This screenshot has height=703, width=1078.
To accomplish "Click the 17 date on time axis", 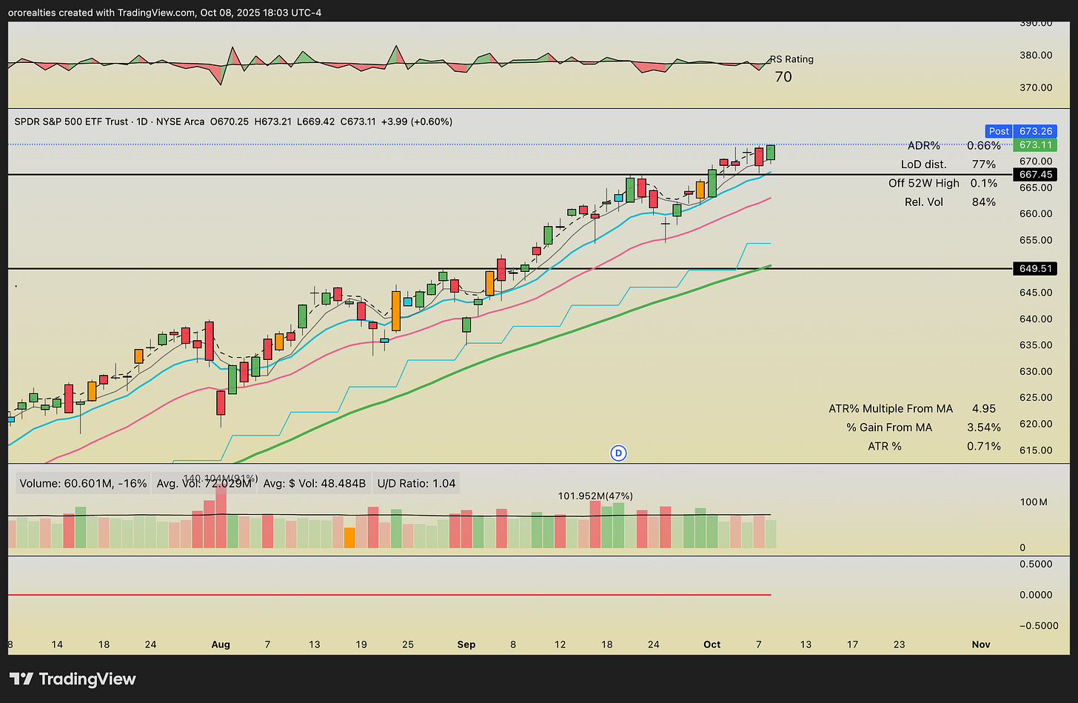I will (x=852, y=644).
